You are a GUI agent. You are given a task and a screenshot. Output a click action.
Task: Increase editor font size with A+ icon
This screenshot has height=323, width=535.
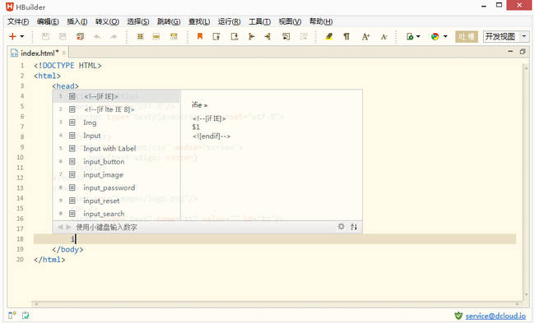click(x=365, y=36)
